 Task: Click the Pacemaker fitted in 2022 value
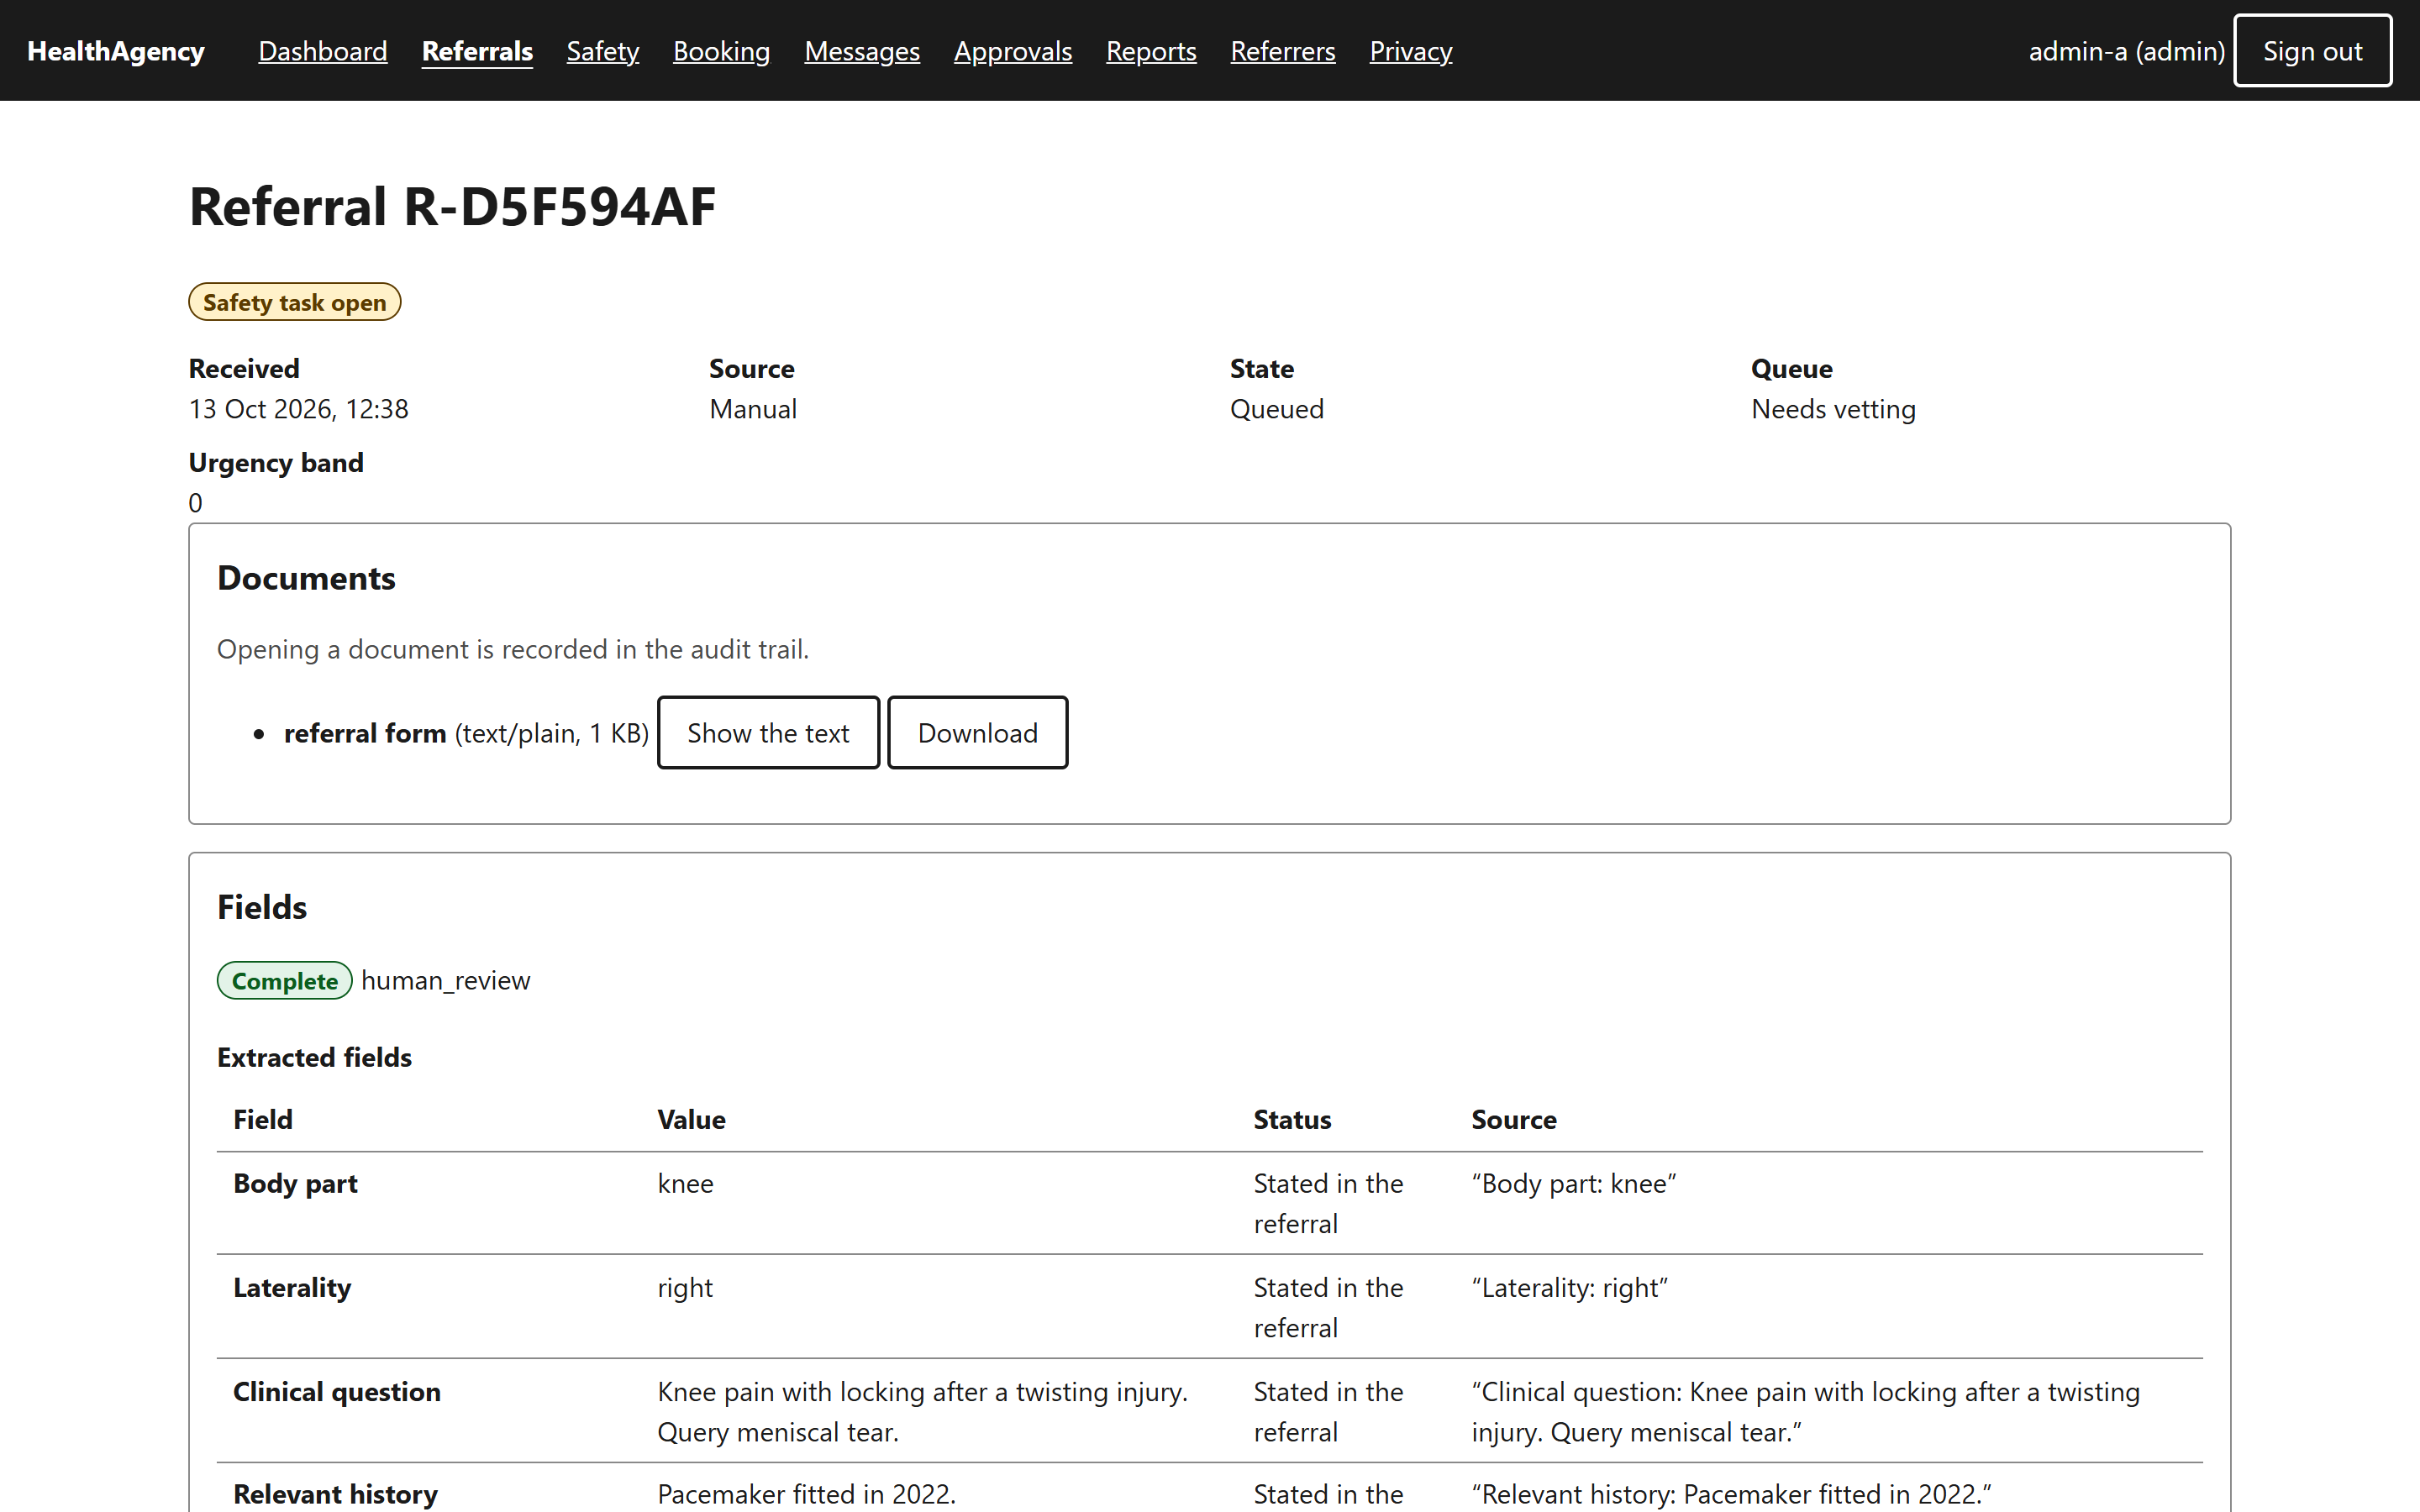806,1494
